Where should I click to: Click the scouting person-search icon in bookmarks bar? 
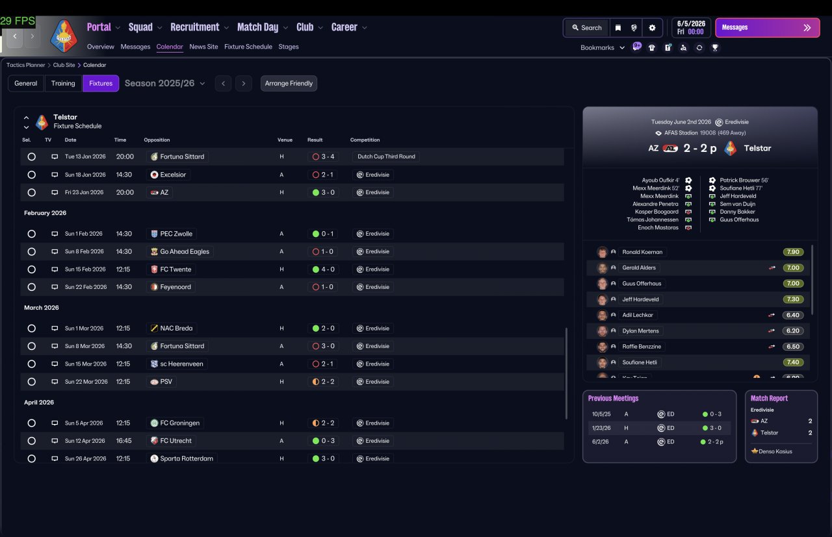pos(683,47)
